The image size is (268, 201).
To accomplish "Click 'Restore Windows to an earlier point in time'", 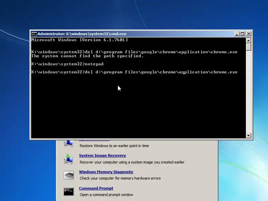I will coord(114,146).
